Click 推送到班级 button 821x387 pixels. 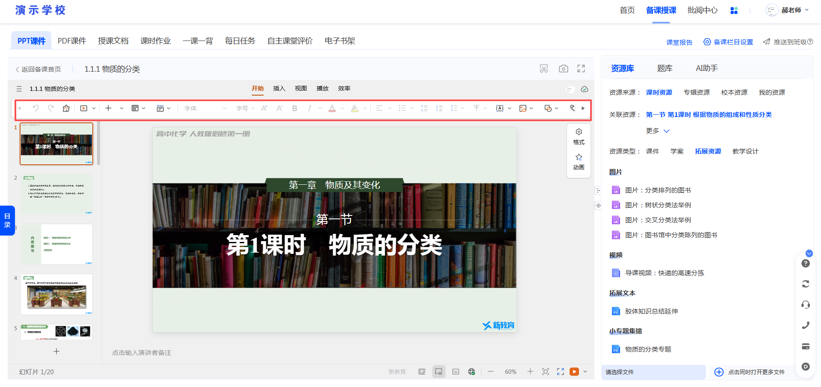(x=788, y=42)
